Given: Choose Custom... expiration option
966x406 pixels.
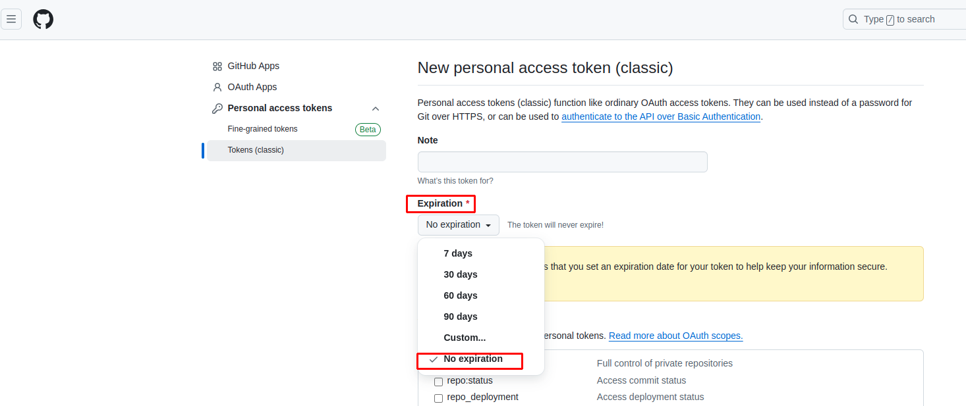Looking at the screenshot, I should (465, 338).
